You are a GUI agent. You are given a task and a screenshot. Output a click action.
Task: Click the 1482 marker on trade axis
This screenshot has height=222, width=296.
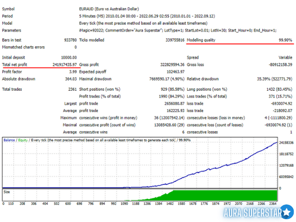(170, 203)
